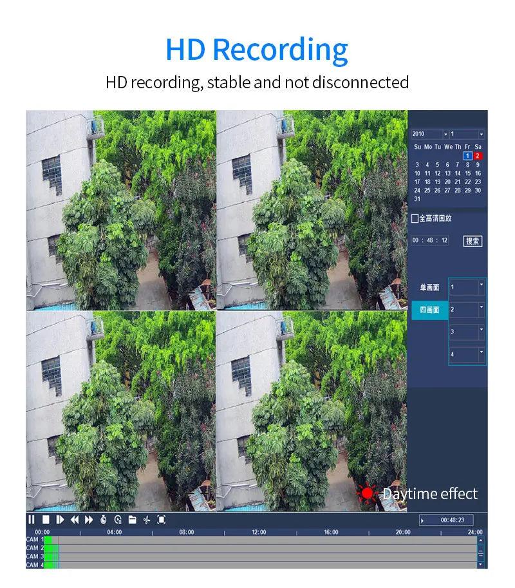This screenshot has width=515, height=588.
Task: Select date 15 on the calendar
Action: coord(469,173)
